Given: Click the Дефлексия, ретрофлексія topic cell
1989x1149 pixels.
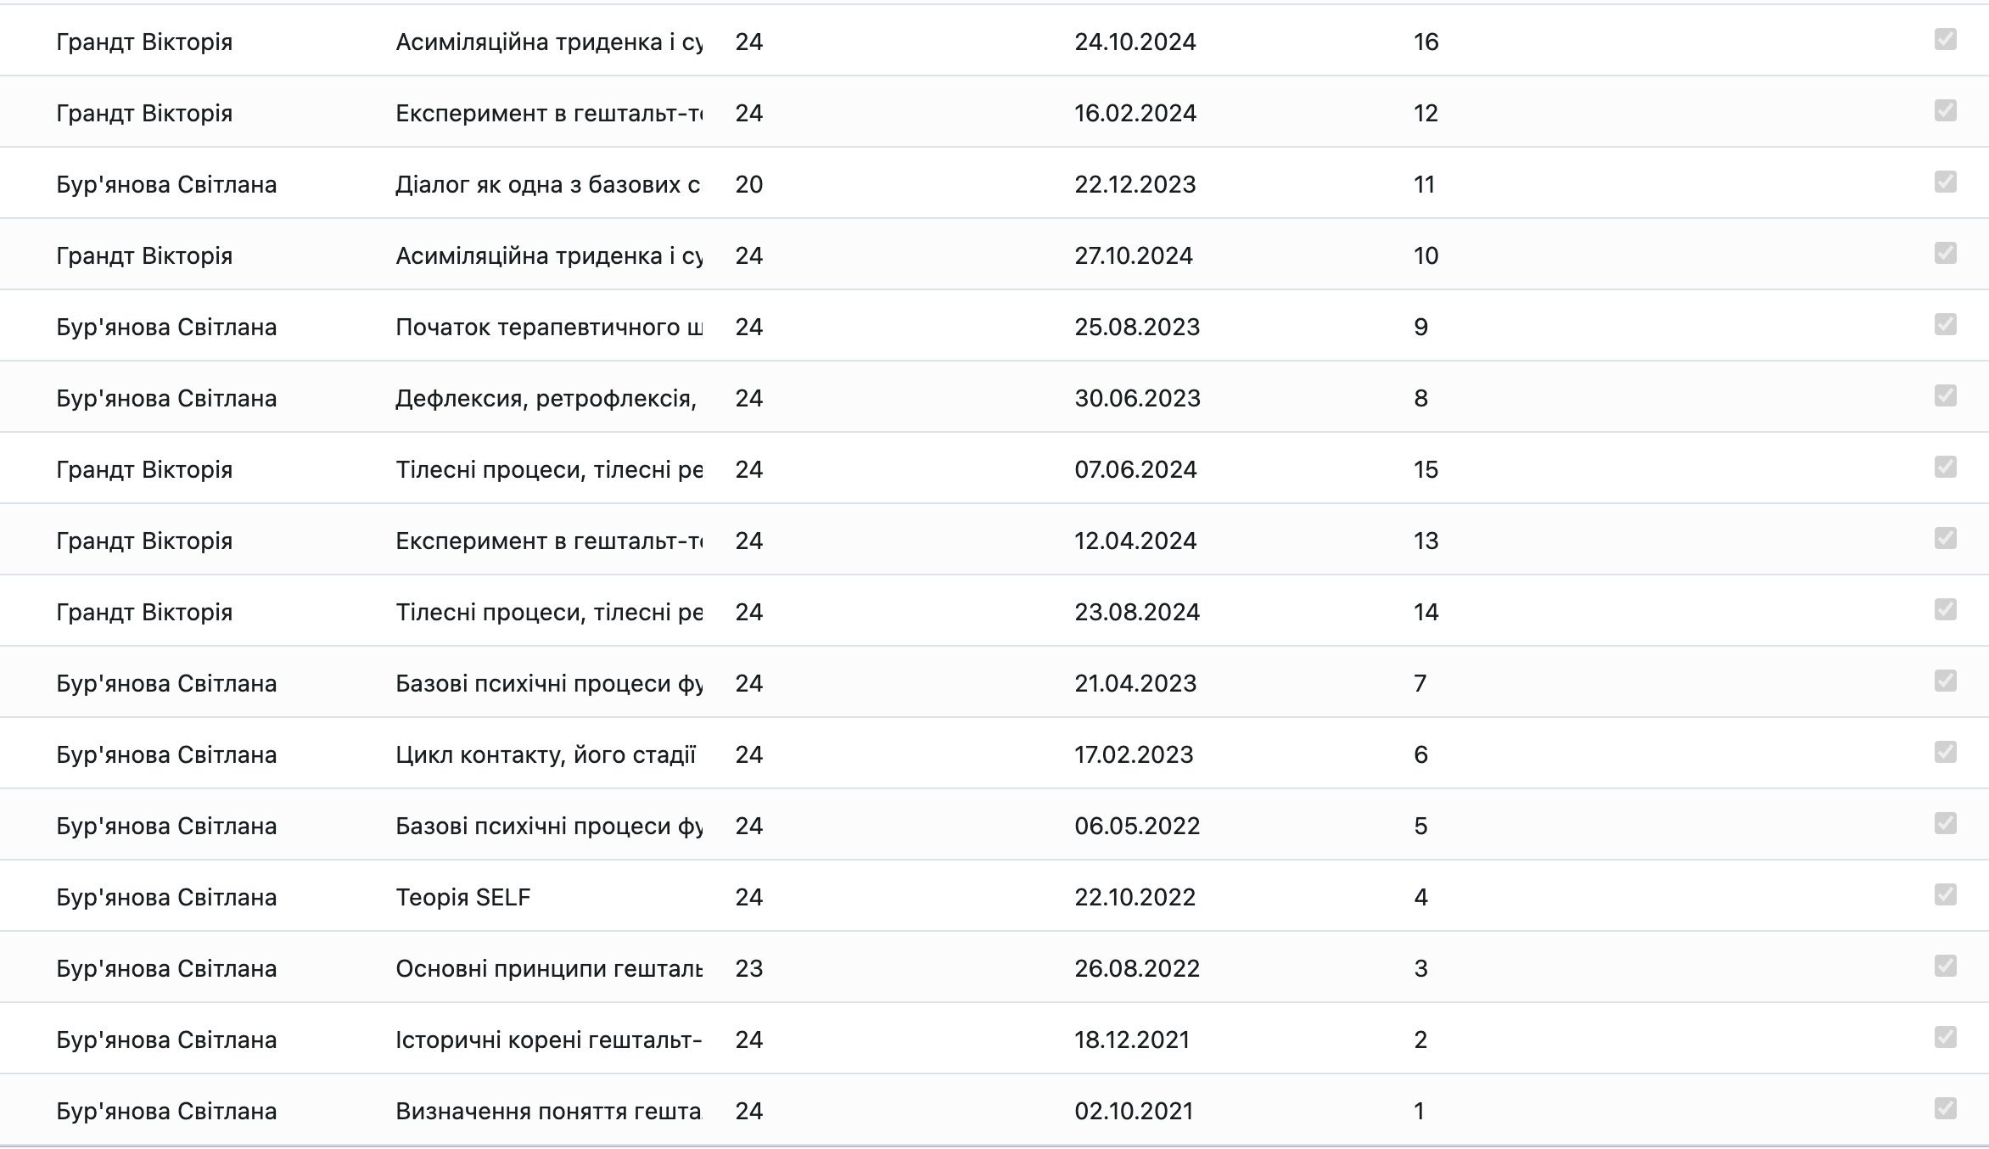Looking at the screenshot, I should [546, 398].
